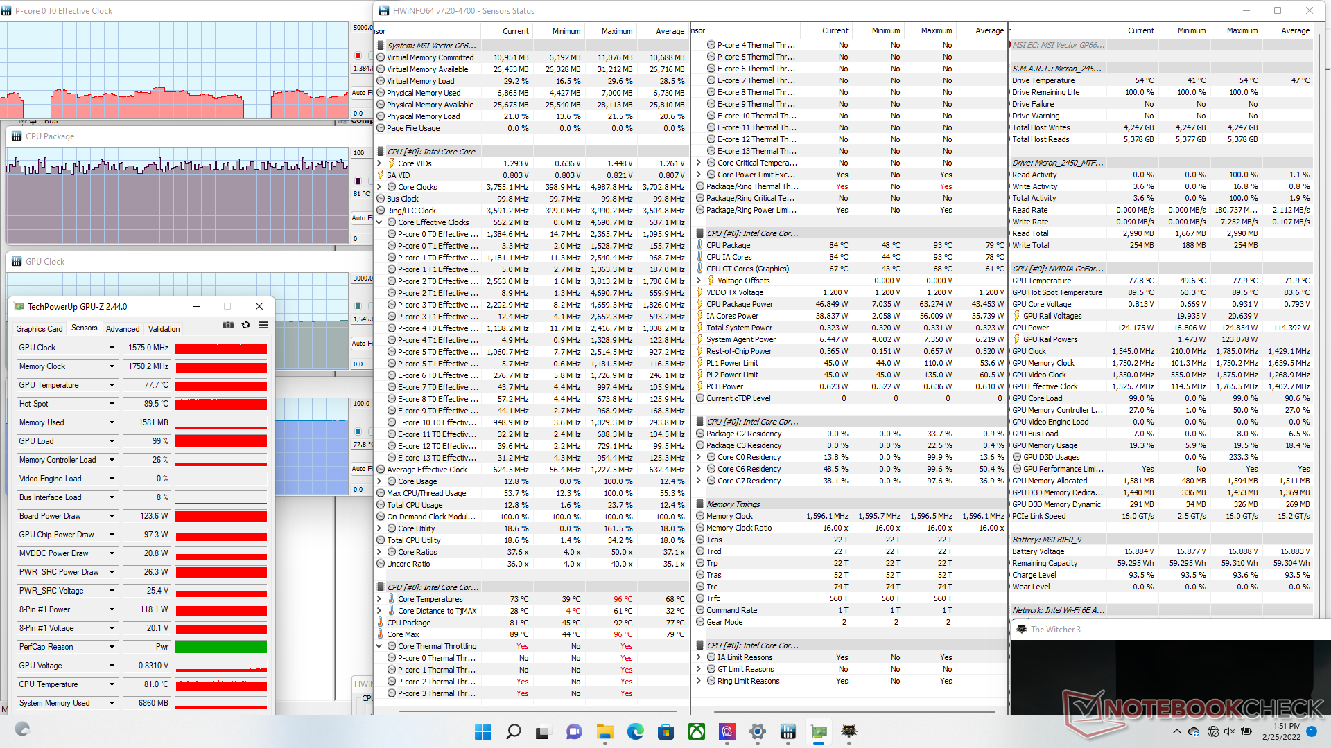
Task: Click the 3000.0 max value field in GPU Clock graph
Action: tap(362, 278)
